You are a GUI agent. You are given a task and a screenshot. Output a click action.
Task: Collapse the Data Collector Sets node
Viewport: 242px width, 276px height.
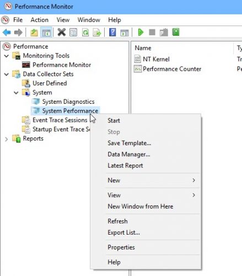coord(7,74)
